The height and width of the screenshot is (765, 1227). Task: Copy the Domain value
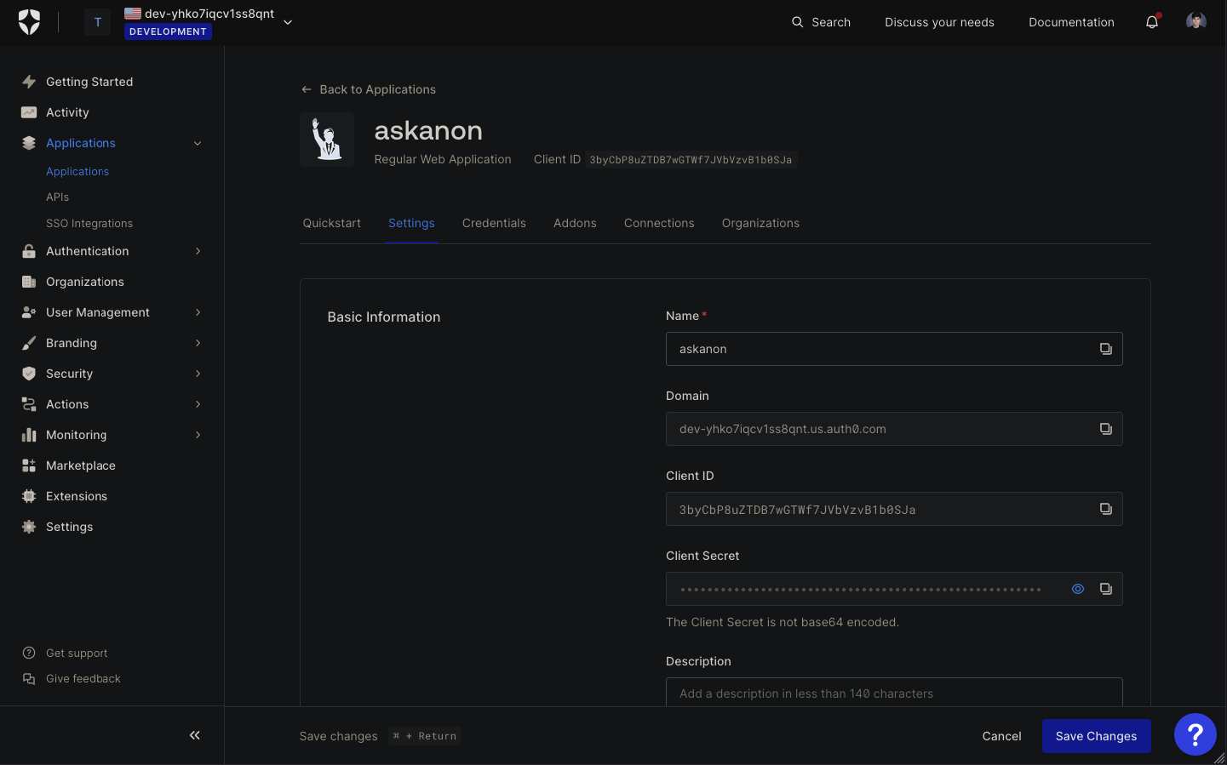1105,429
